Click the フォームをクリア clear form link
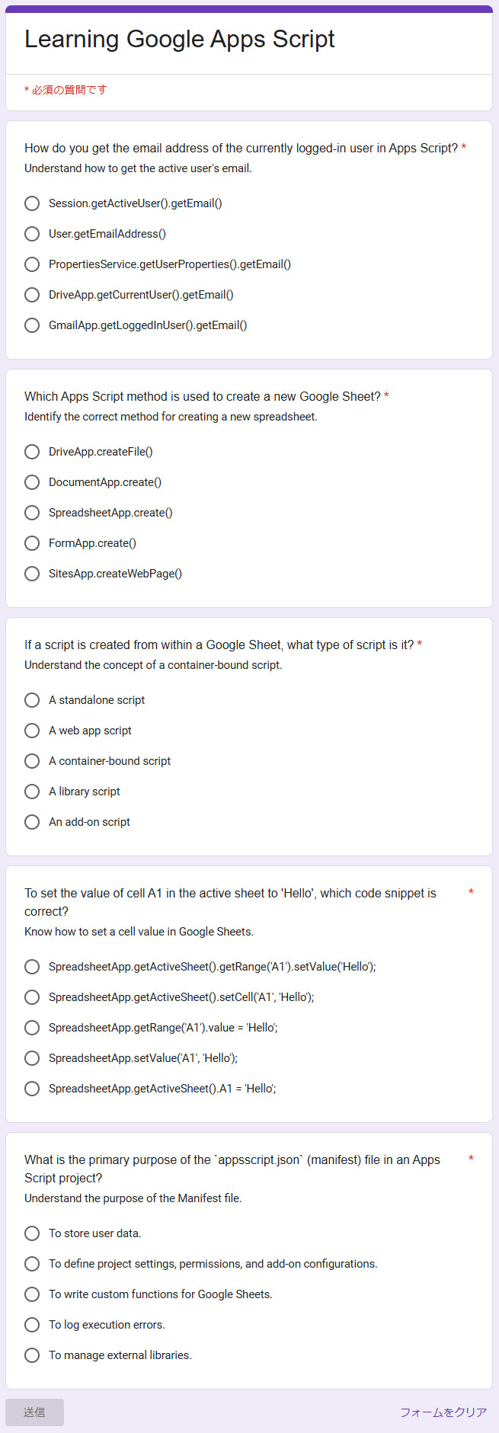This screenshot has width=499, height=1433. (443, 1412)
